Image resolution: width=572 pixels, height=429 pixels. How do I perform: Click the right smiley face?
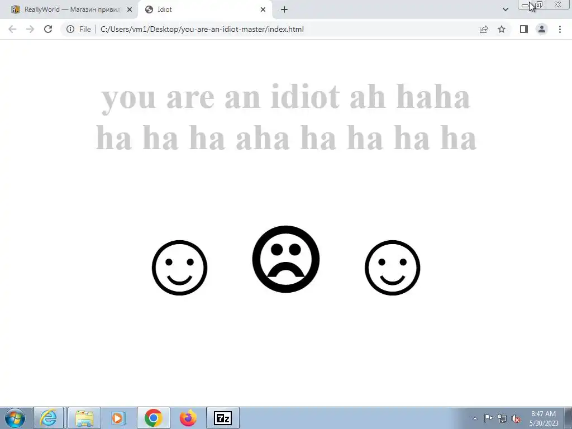(393, 268)
